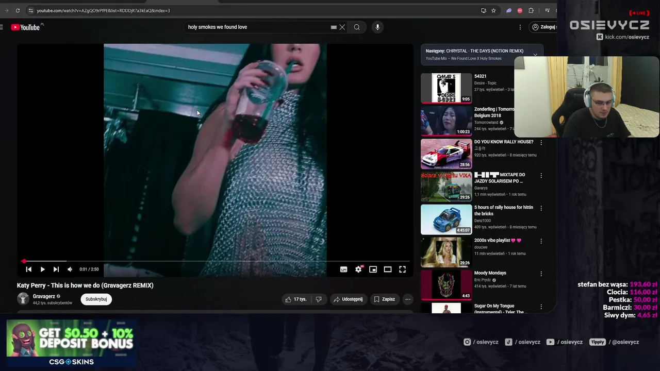Collapse the playlist panel chevron
This screenshot has height=371, width=660.
click(535, 55)
